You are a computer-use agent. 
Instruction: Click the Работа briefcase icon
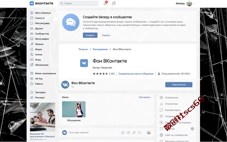(x=32, y=84)
